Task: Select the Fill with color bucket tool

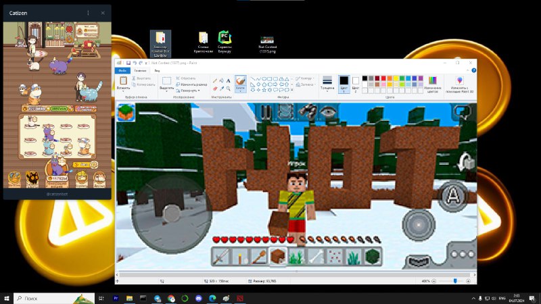Action: click(222, 81)
